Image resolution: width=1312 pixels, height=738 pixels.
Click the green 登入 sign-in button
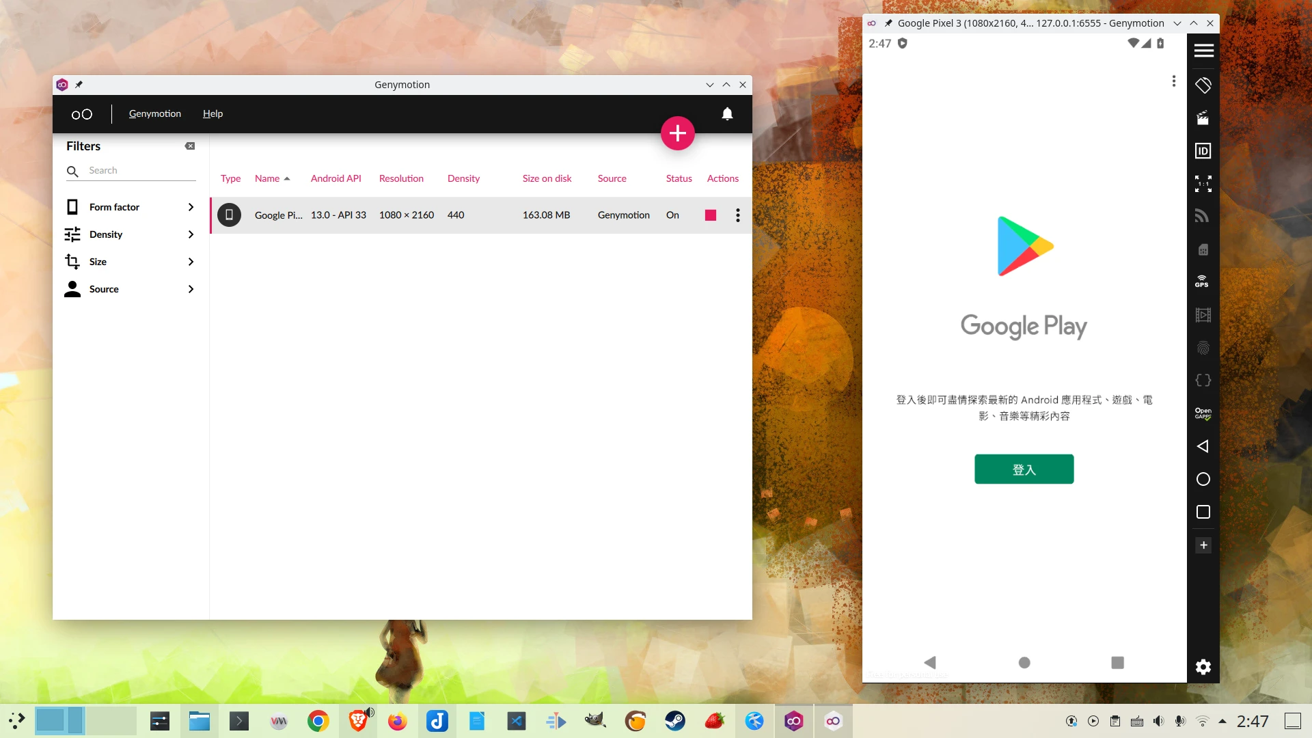pos(1024,469)
